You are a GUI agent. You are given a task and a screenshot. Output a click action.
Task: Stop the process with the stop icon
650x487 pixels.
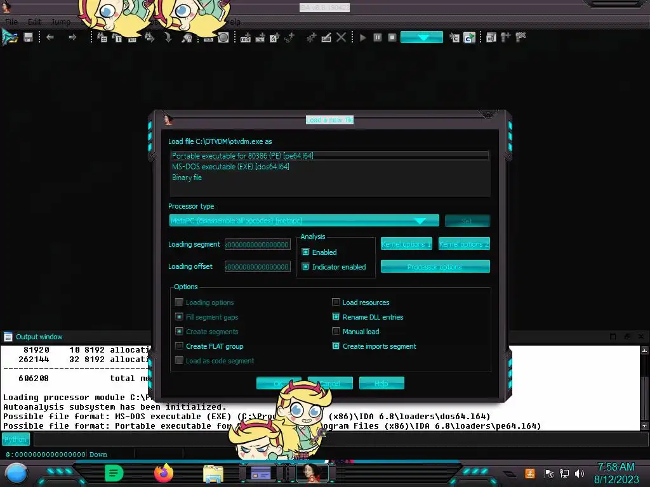(392, 37)
